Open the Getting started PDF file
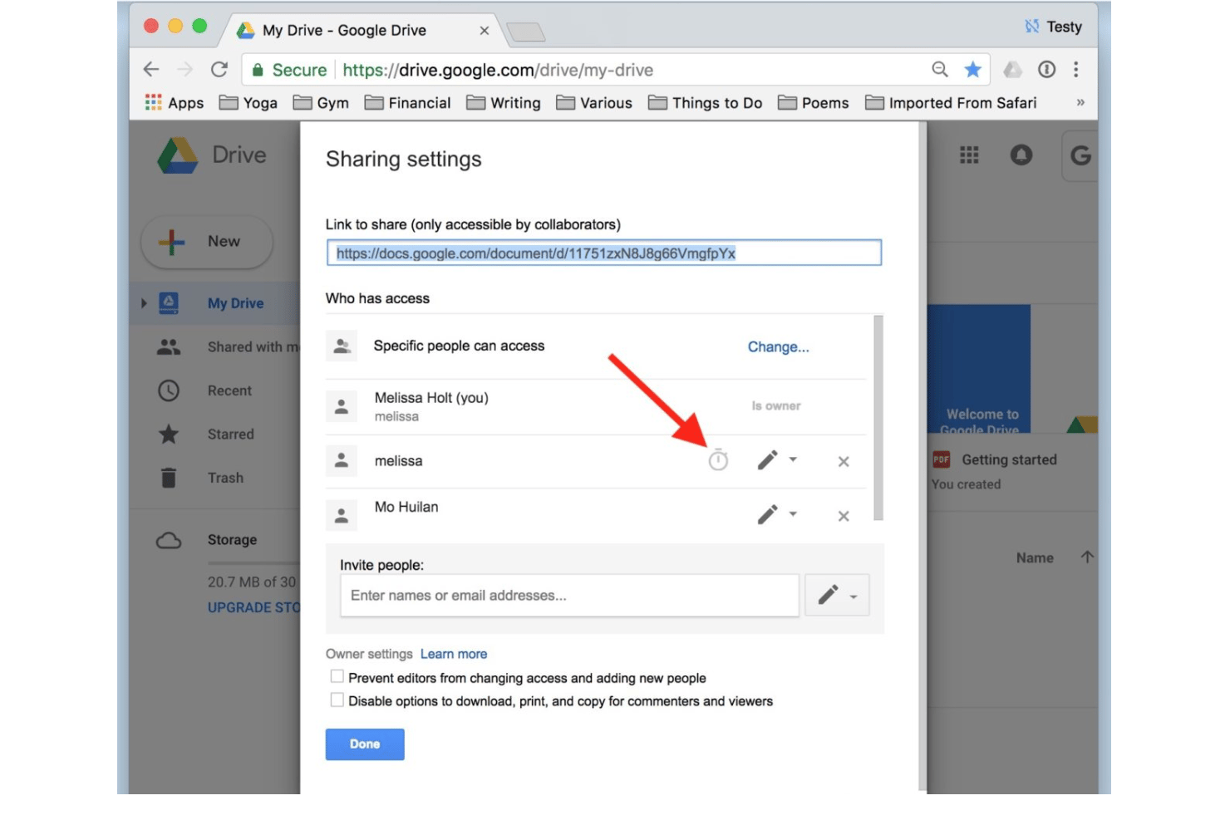 click(x=1008, y=459)
